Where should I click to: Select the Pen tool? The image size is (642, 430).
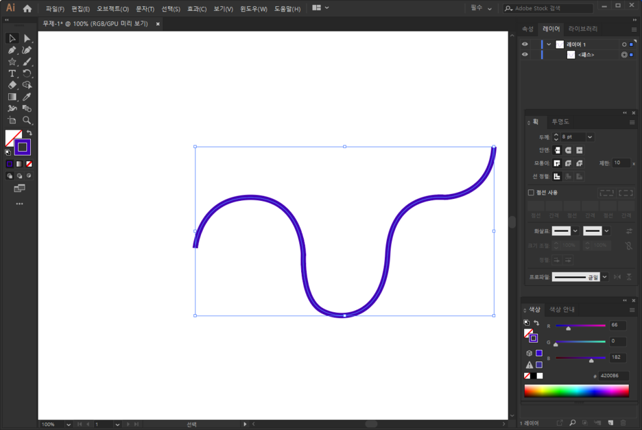click(12, 50)
